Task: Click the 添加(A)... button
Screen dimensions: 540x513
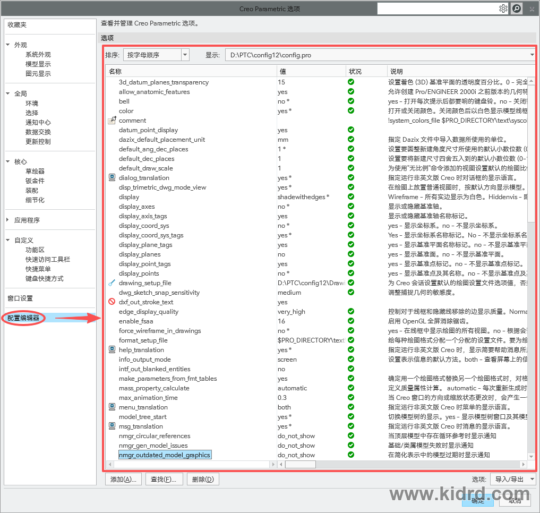Action: click(123, 479)
